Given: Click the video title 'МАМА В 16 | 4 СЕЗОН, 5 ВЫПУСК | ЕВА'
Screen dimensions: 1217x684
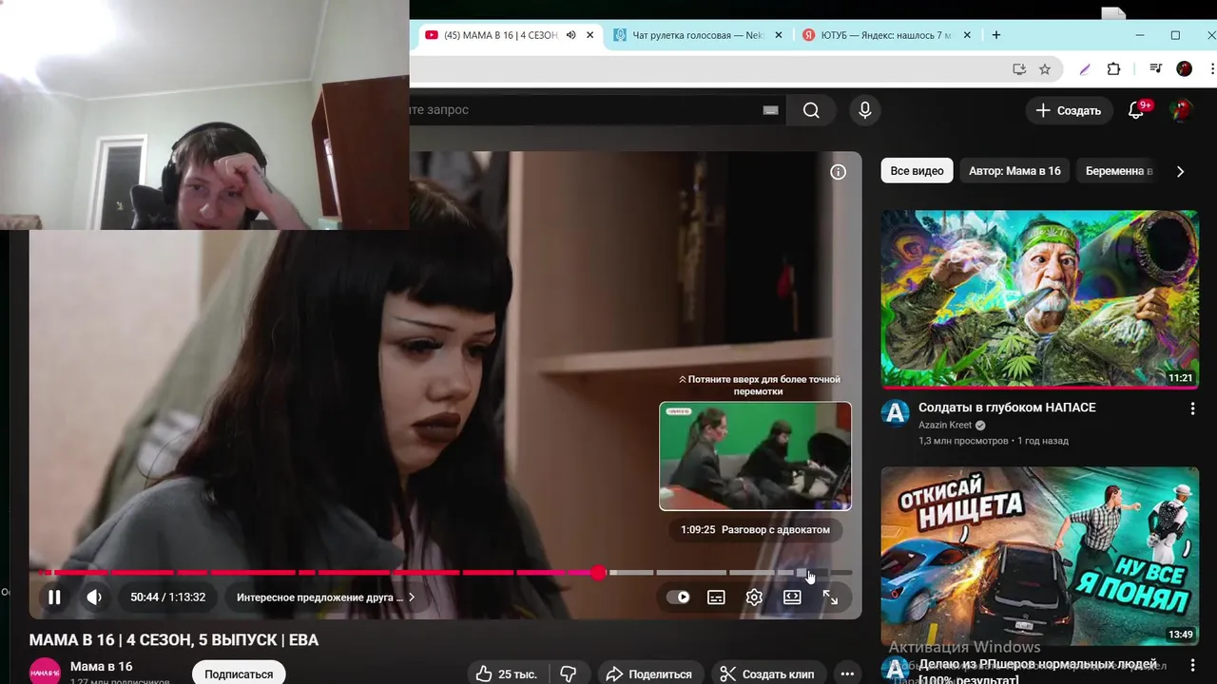Looking at the screenshot, I should click(174, 640).
